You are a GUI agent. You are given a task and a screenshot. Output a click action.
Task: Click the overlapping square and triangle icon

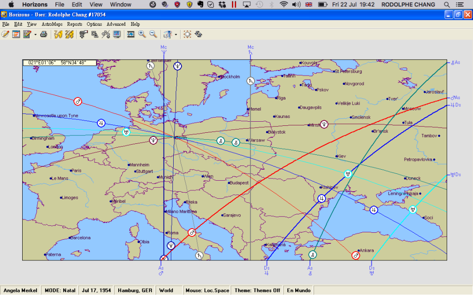coord(95,34)
